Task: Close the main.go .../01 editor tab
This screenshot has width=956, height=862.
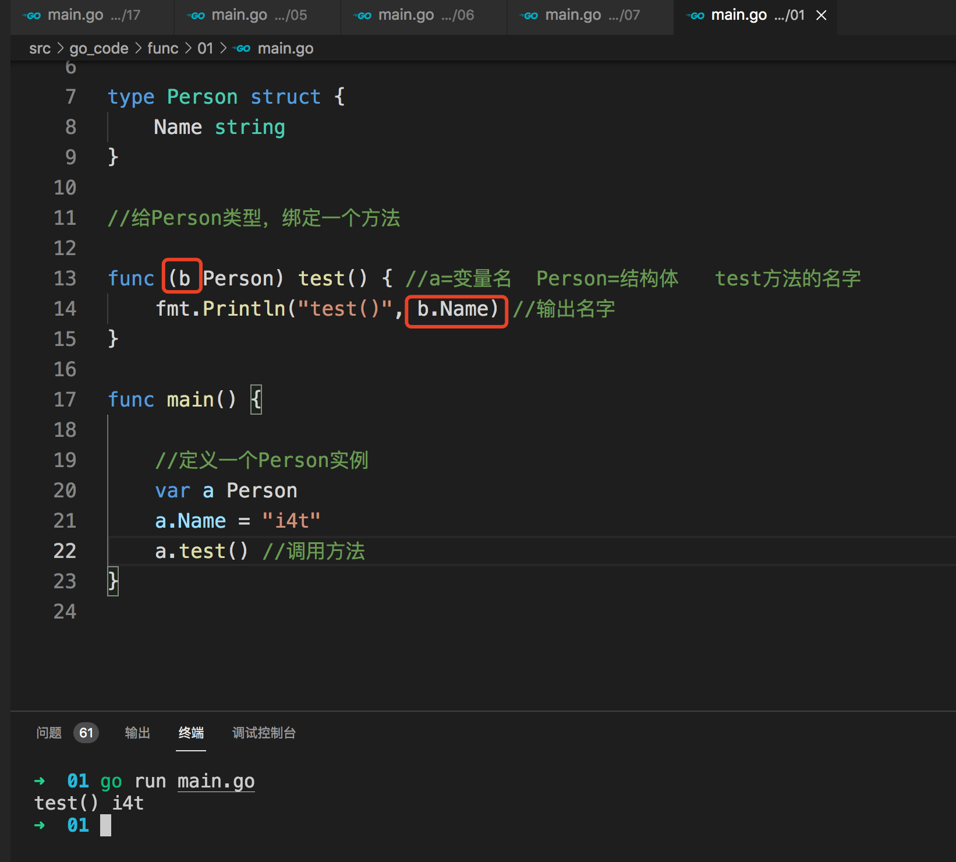Action: pyautogui.click(x=821, y=16)
